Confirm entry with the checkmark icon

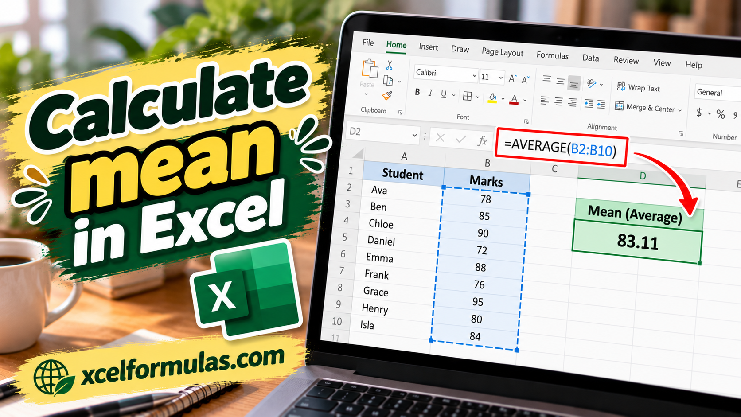(461, 139)
